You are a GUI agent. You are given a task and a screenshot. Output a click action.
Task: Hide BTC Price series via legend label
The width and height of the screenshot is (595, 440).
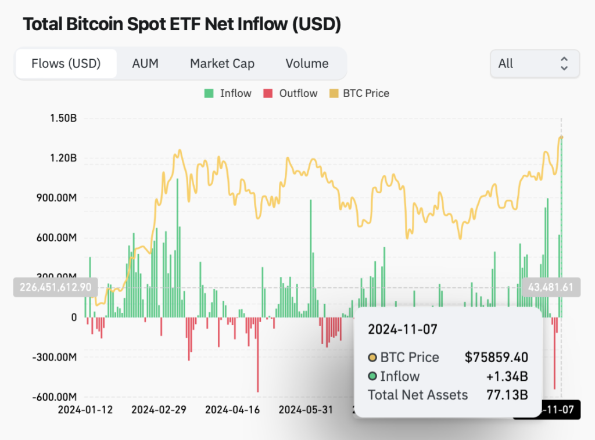tap(366, 93)
